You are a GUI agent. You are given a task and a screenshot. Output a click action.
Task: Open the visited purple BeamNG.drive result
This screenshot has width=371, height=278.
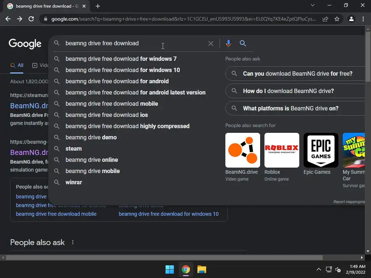point(29,152)
